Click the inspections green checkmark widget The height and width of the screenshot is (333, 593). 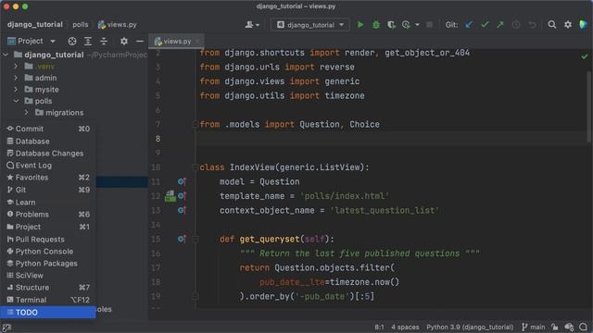(x=585, y=56)
